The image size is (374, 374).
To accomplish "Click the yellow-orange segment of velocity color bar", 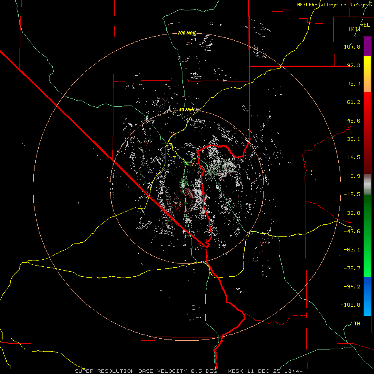I will 367,74.
